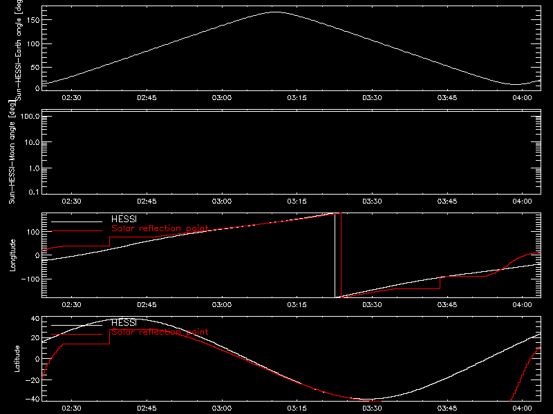The height and width of the screenshot is (414, 553).
Task: Click the red vertical longitude wrap line
Action: tap(341, 255)
